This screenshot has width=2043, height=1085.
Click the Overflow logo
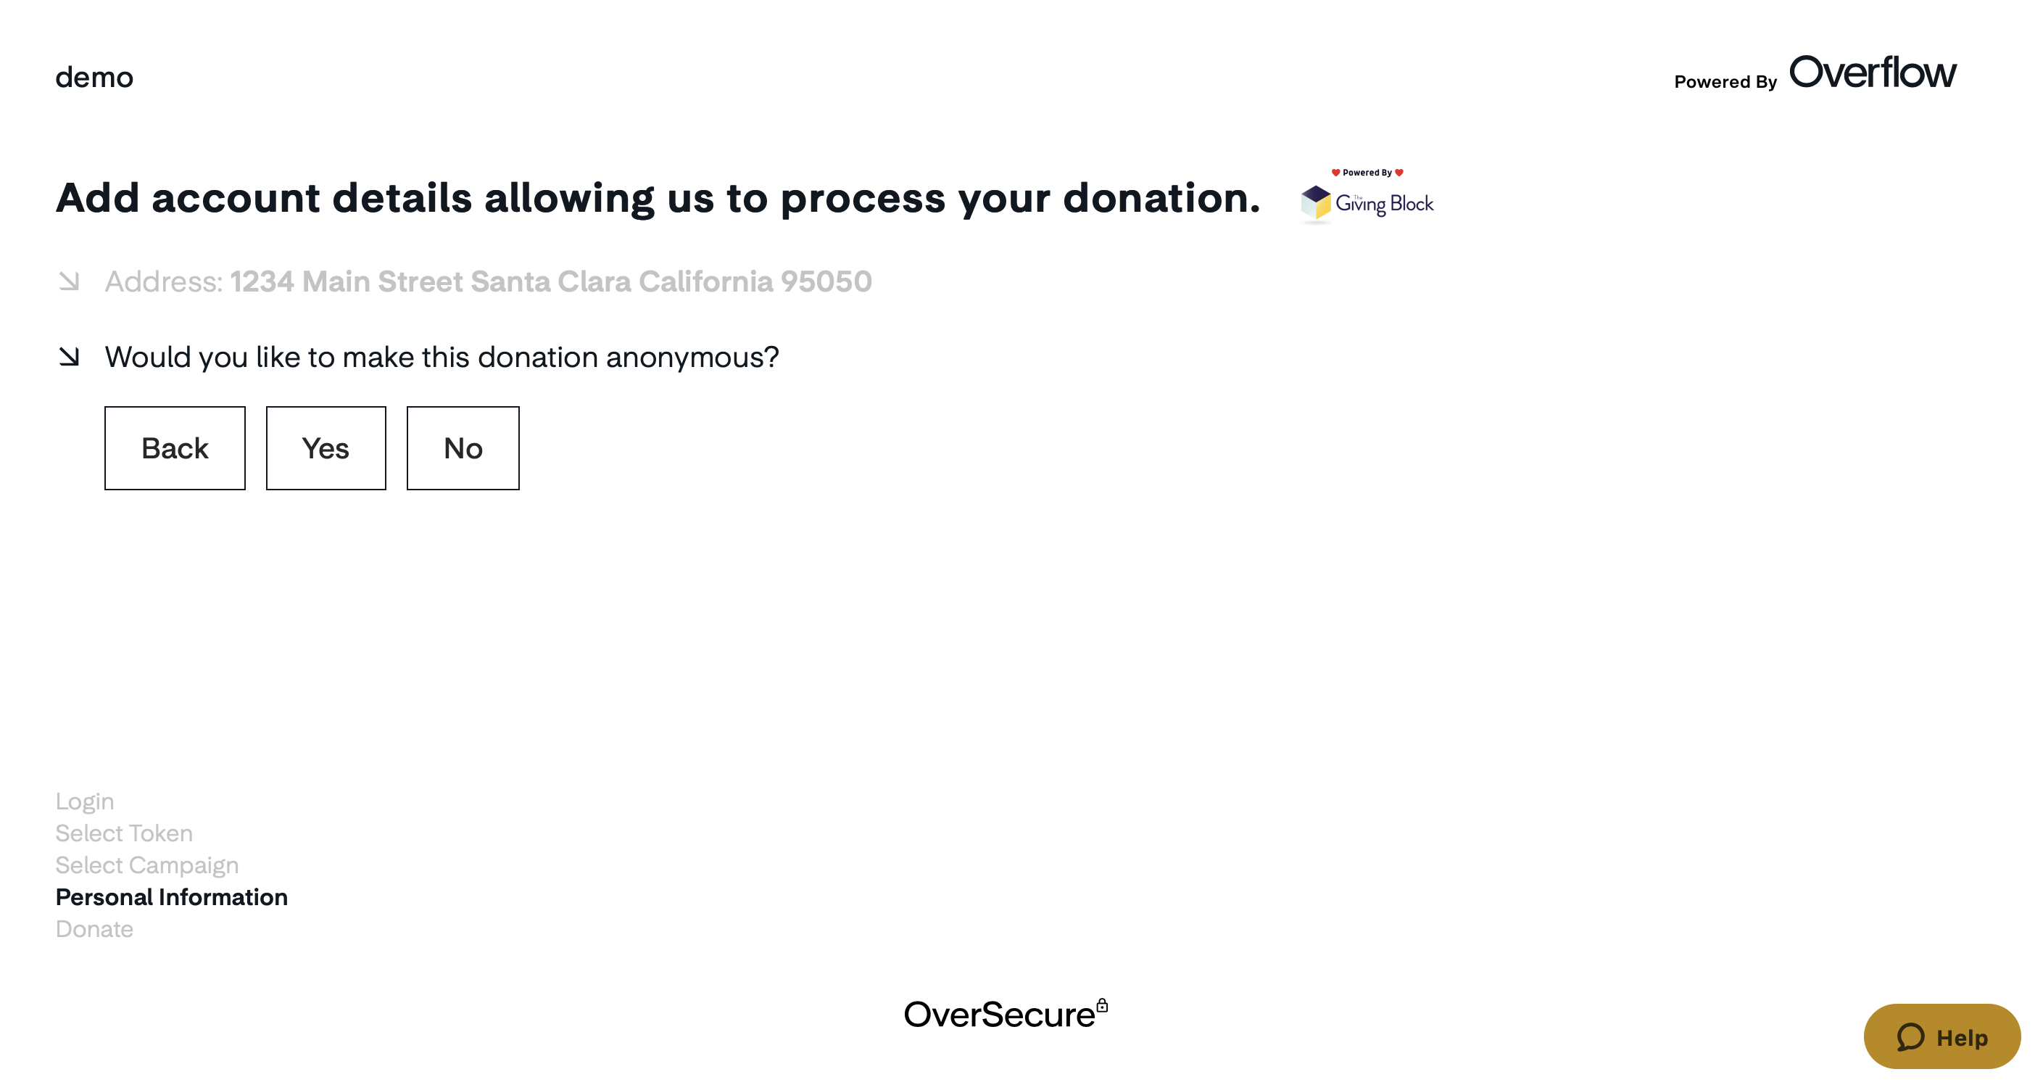(1873, 73)
